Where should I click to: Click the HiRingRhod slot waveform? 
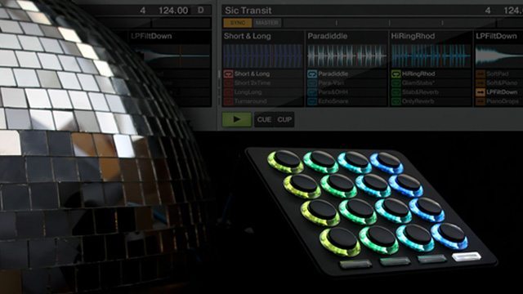[431, 56]
